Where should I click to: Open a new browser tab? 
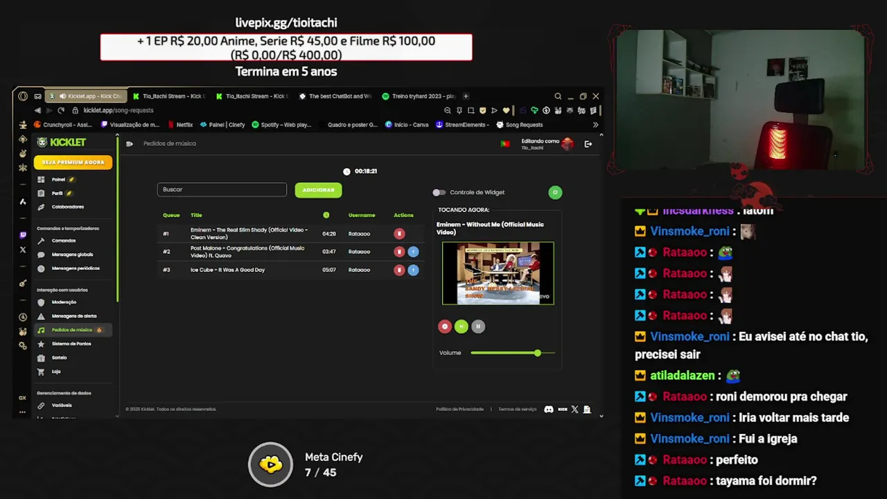(466, 96)
